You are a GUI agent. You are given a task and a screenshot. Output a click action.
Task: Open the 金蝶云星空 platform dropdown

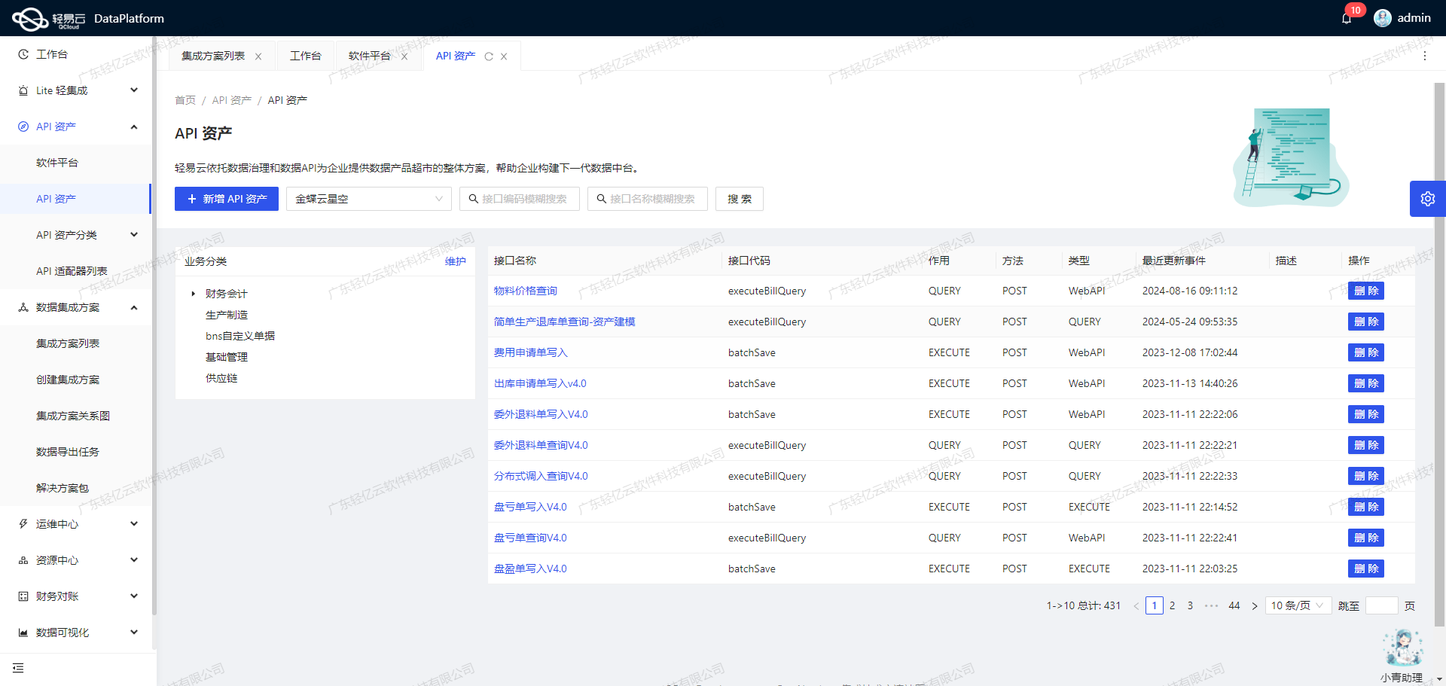click(369, 199)
